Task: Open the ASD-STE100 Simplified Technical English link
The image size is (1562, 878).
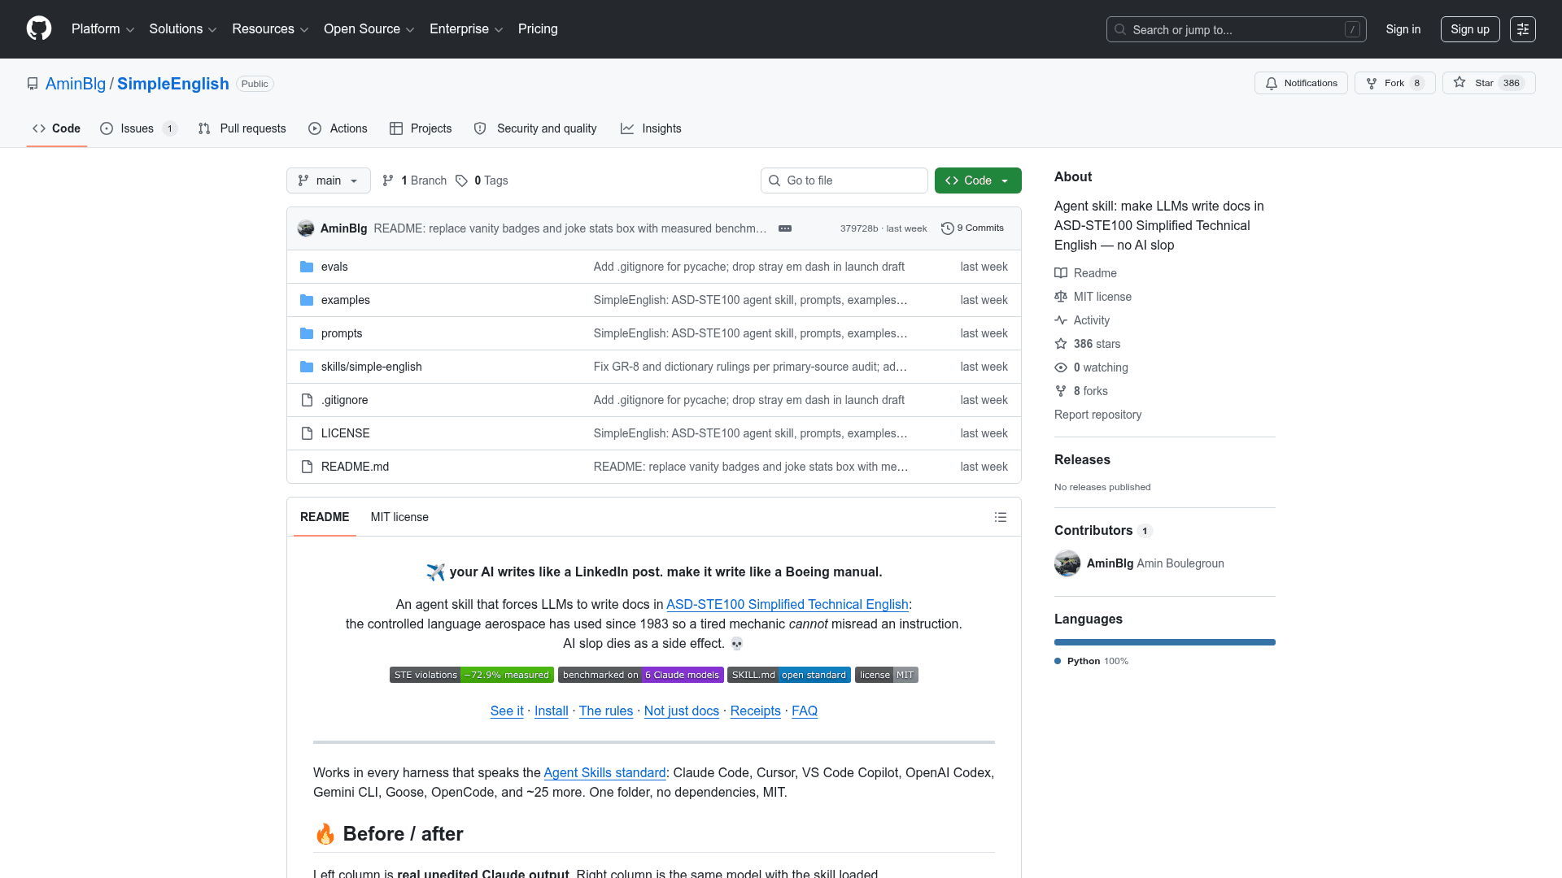Action: [x=788, y=605]
